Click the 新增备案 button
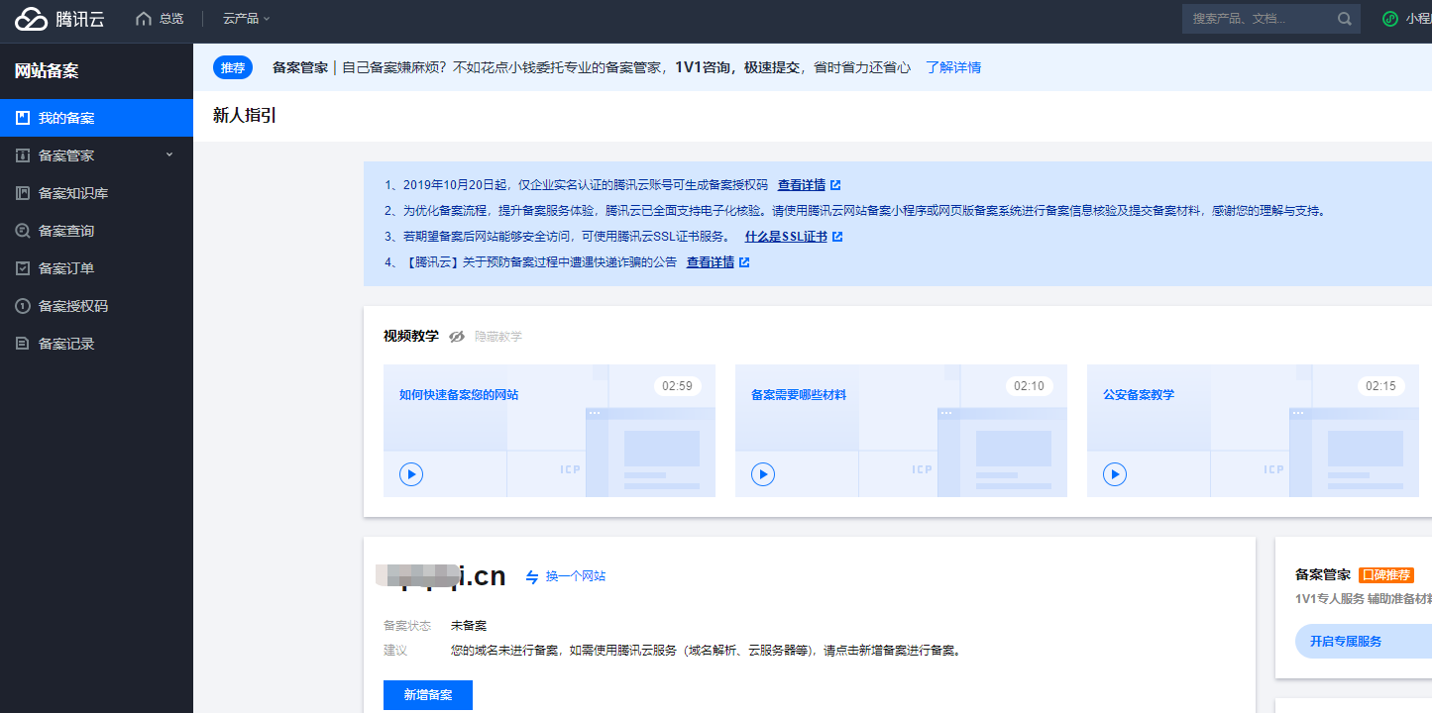1432x713 pixels. (427, 695)
